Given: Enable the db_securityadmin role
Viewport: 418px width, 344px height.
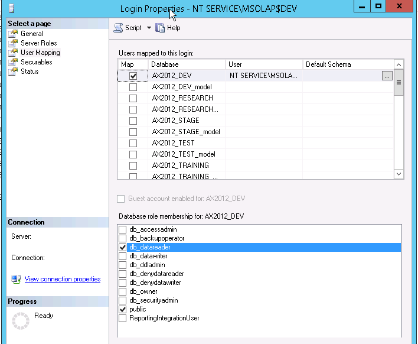Looking at the screenshot, I should (122, 300).
